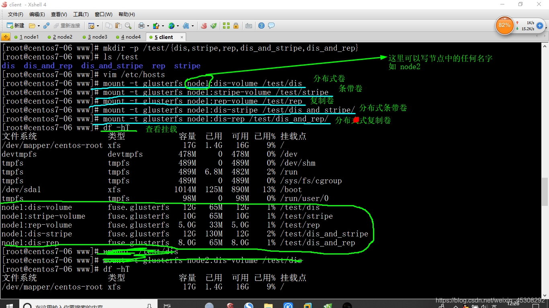Click the '/test/dis_and_rep' mount point text
The width and height of the screenshot is (549, 308).
(318, 242)
